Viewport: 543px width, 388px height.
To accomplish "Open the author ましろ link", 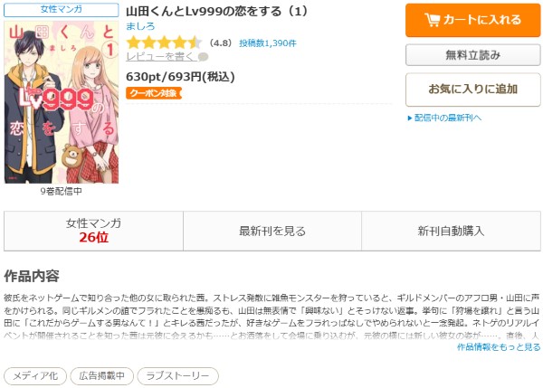I will (x=140, y=26).
